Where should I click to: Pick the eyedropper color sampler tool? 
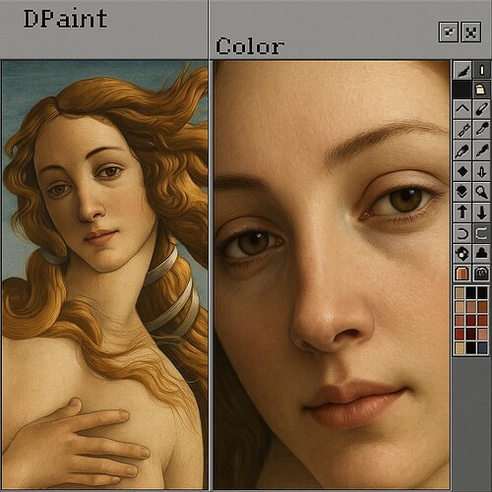pyautogui.click(x=481, y=129)
